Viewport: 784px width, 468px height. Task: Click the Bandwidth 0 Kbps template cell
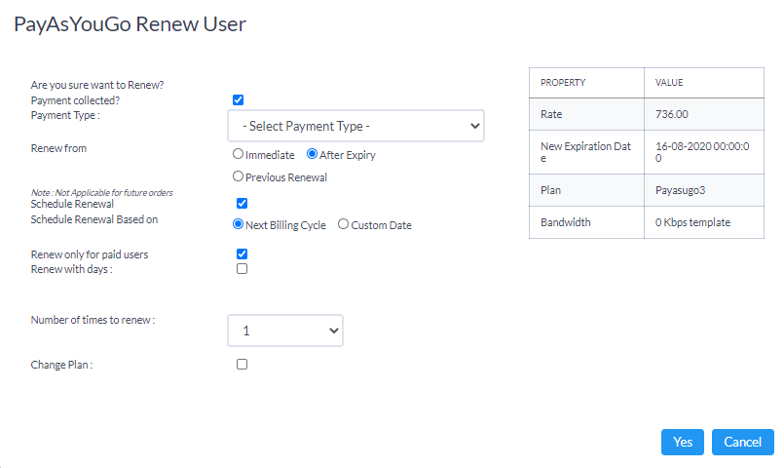[x=704, y=222]
